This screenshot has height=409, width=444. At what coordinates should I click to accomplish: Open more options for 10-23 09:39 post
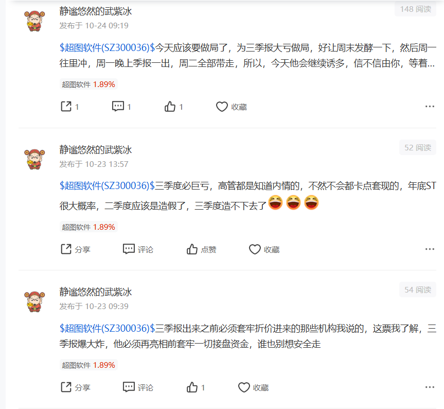pos(430,387)
